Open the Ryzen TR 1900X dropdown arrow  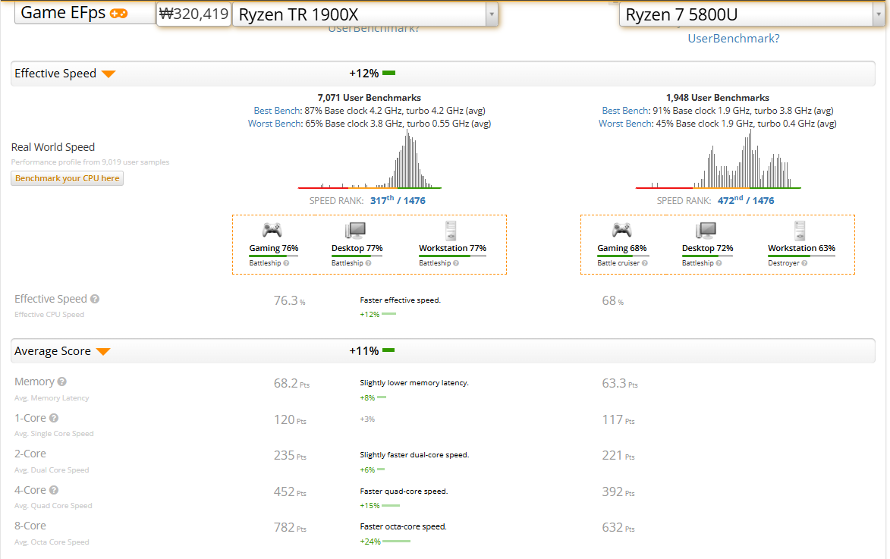coord(492,14)
